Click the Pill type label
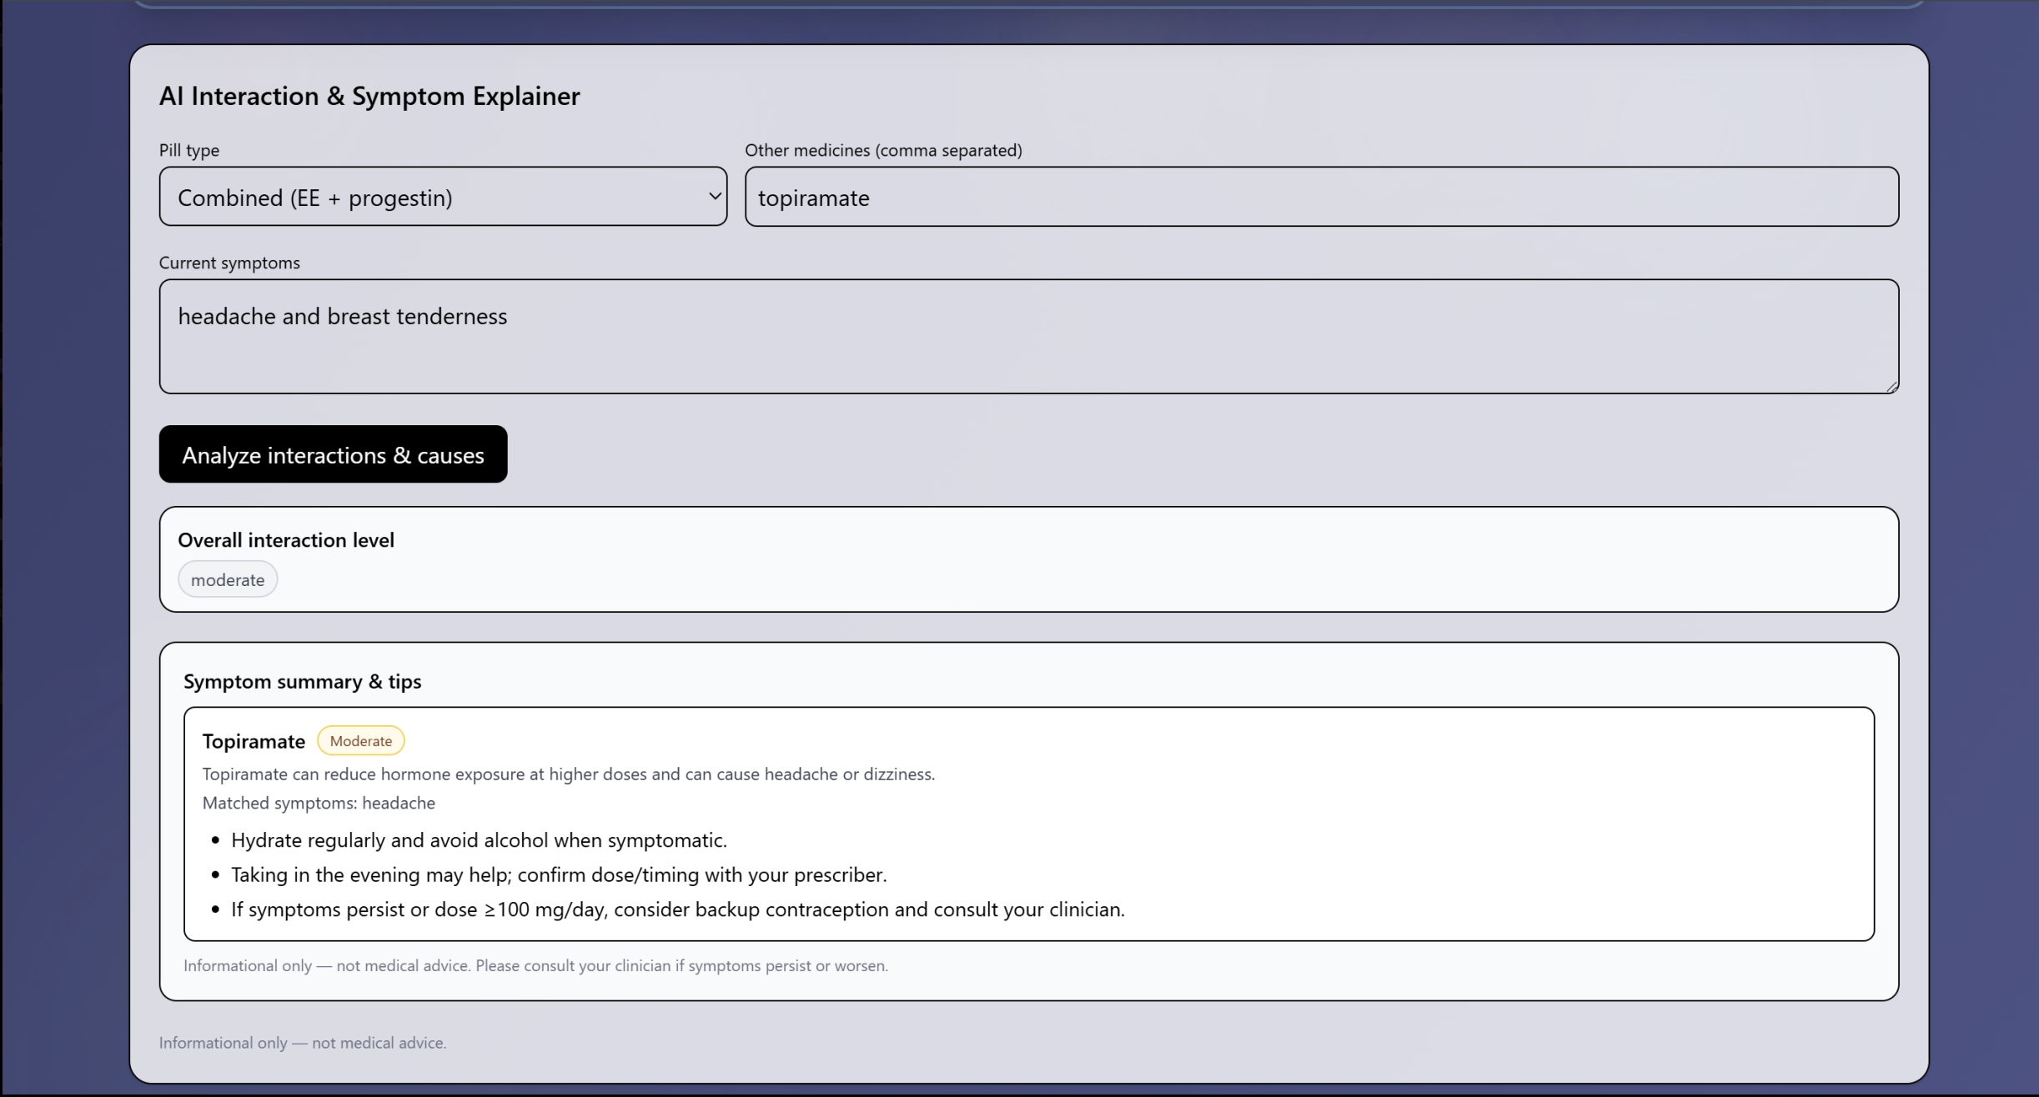This screenshot has height=1097, width=2039. pyautogui.click(x=189, y=151)
